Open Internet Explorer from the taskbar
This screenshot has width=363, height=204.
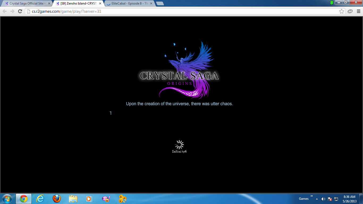pos(40,199)
